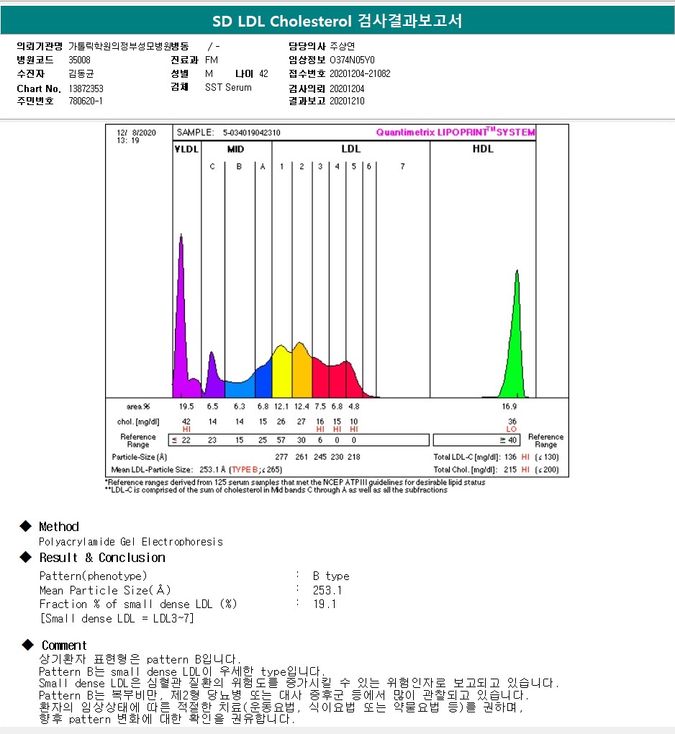The height and width of the screenshot is (734, 675).
Task: Click the Pattern phenotype result B type
Action: coord(331,576)
